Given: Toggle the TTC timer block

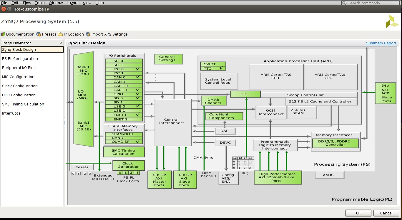Looking at the screenshot, I should coord(213,68).
